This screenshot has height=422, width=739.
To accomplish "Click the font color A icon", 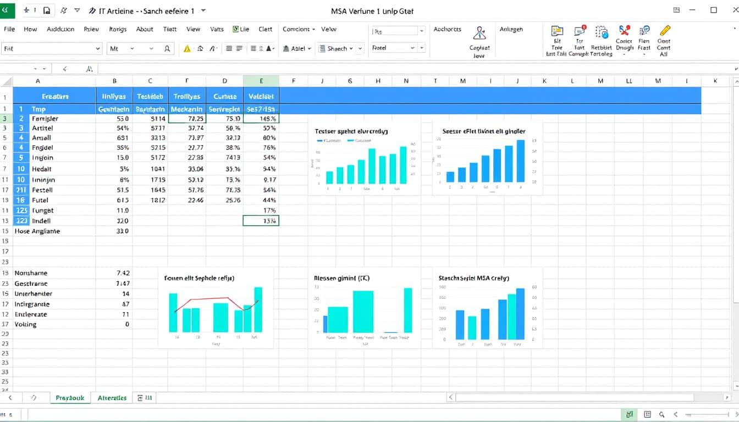I will click(x=269, y=48).
